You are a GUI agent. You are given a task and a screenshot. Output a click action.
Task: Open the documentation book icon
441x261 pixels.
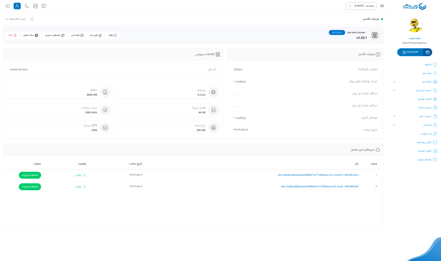point(44,6)
